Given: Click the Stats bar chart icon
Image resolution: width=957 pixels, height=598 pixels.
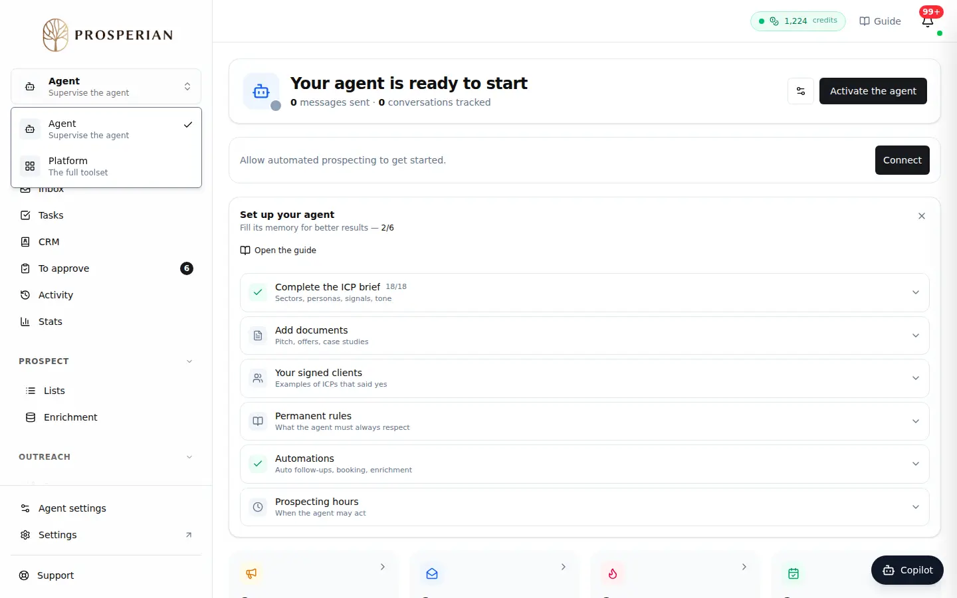Looking at the screenshot, I should point(25,322).
